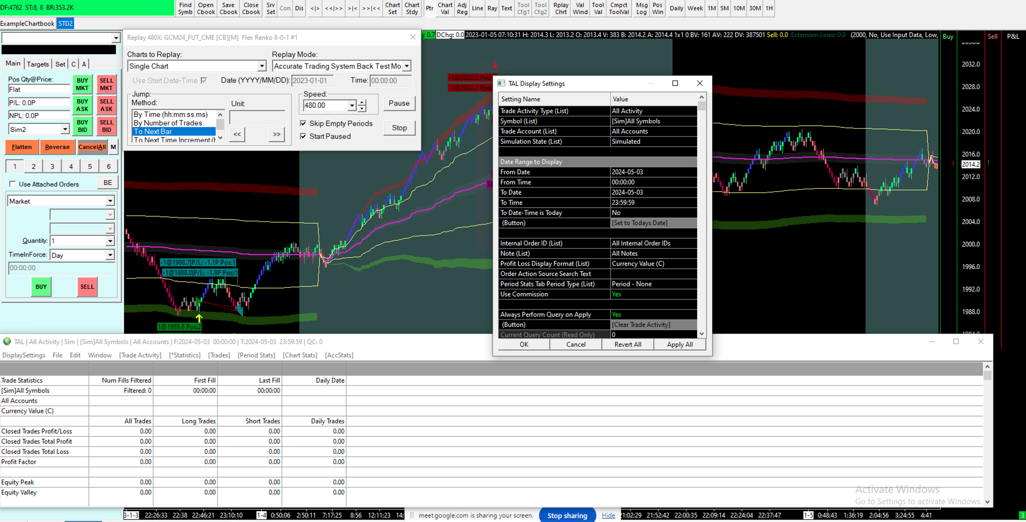Select the Ptr pointer tool
This screenshot has height=522, width=1026.
430,9
